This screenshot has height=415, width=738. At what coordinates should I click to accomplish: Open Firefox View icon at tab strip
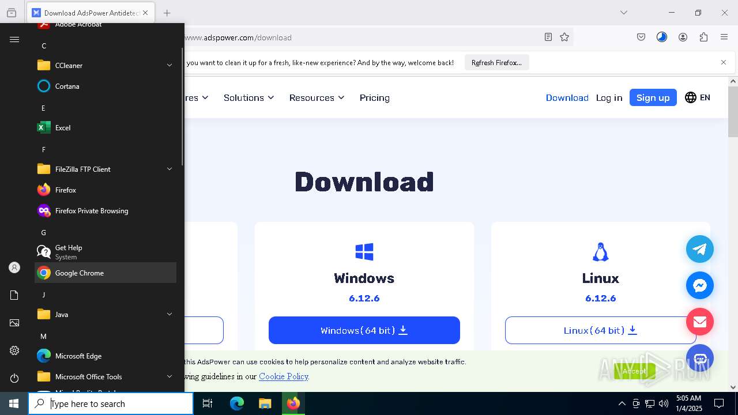(x=12, y=13)
